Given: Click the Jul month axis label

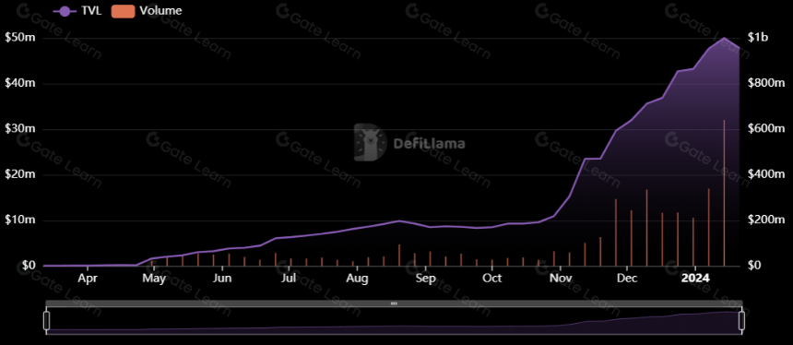Looking at the screenshot, I should click(289, 279).
